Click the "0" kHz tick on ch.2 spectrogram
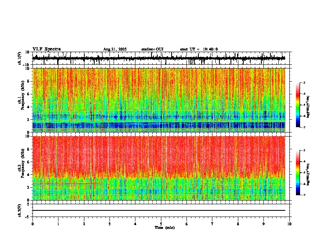The image size is (326, 251). (x=28, y=200)
